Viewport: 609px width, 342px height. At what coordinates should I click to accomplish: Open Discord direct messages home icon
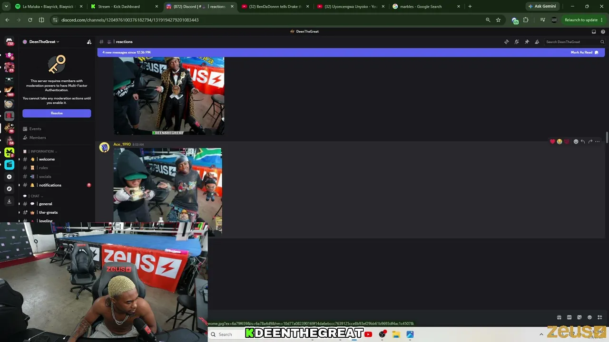pyautogui.click(x=9, y=42)
